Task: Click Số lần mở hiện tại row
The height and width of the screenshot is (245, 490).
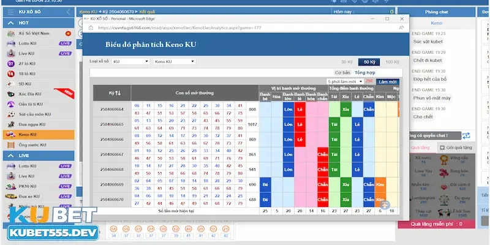Action: coord(176,211)
